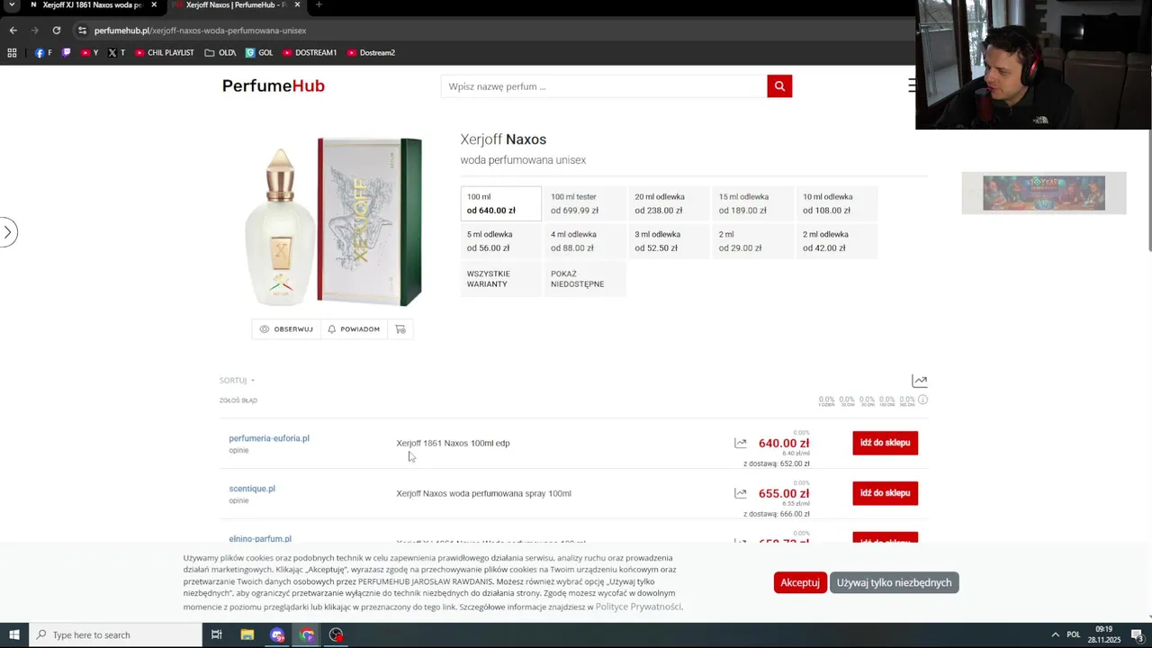Click the POWIADOM bell button
This screenshot has width=1152, height=648.
click(x=354, y=329)
